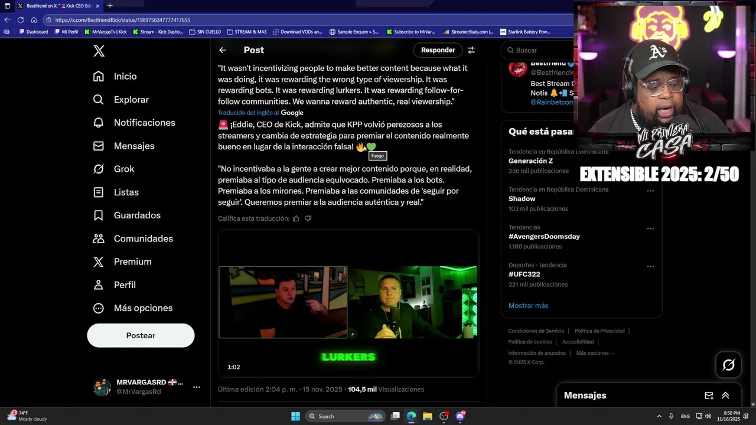Open Notificaciones in the sidebar
Image resolution: width=756 pixels, height=425 pixels.
click(x=134, y=123)
